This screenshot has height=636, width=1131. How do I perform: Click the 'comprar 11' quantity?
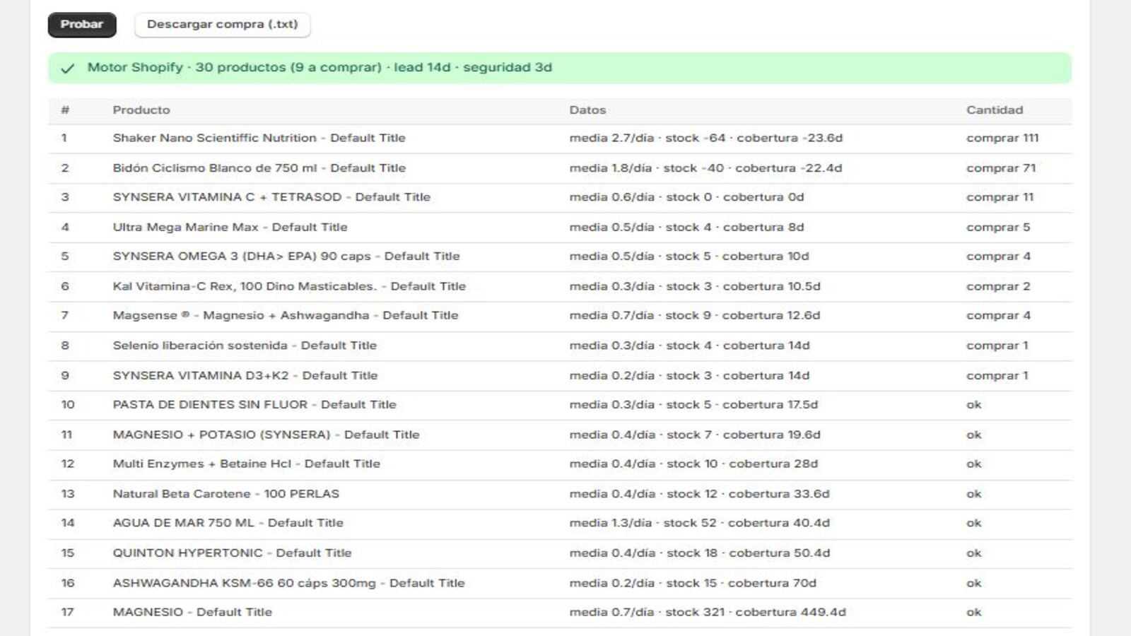click(1000, 197)
